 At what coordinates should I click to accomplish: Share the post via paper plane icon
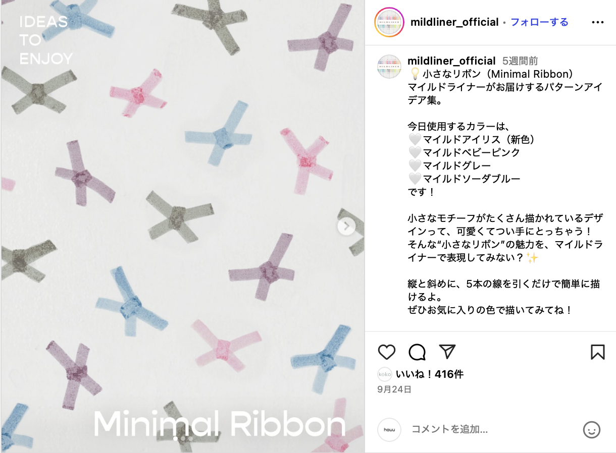(x=447, y=352)
